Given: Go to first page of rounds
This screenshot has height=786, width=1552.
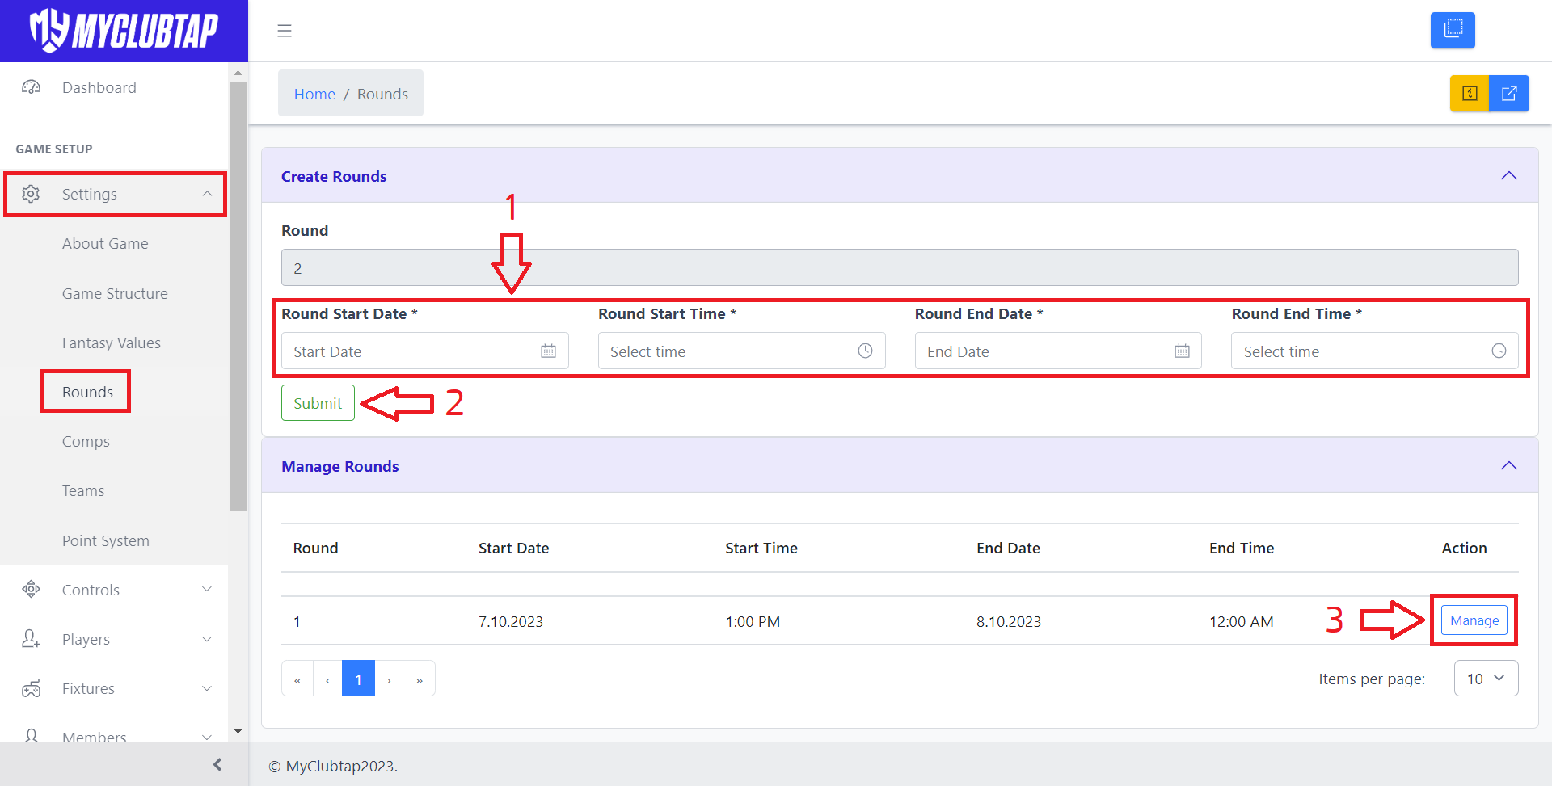Looking at the screenshot, I should point(297,679).
